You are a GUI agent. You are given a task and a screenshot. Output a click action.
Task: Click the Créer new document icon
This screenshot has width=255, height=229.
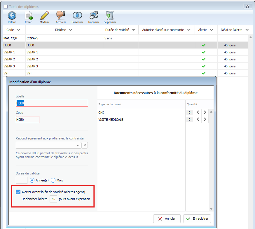click(28, 16)
